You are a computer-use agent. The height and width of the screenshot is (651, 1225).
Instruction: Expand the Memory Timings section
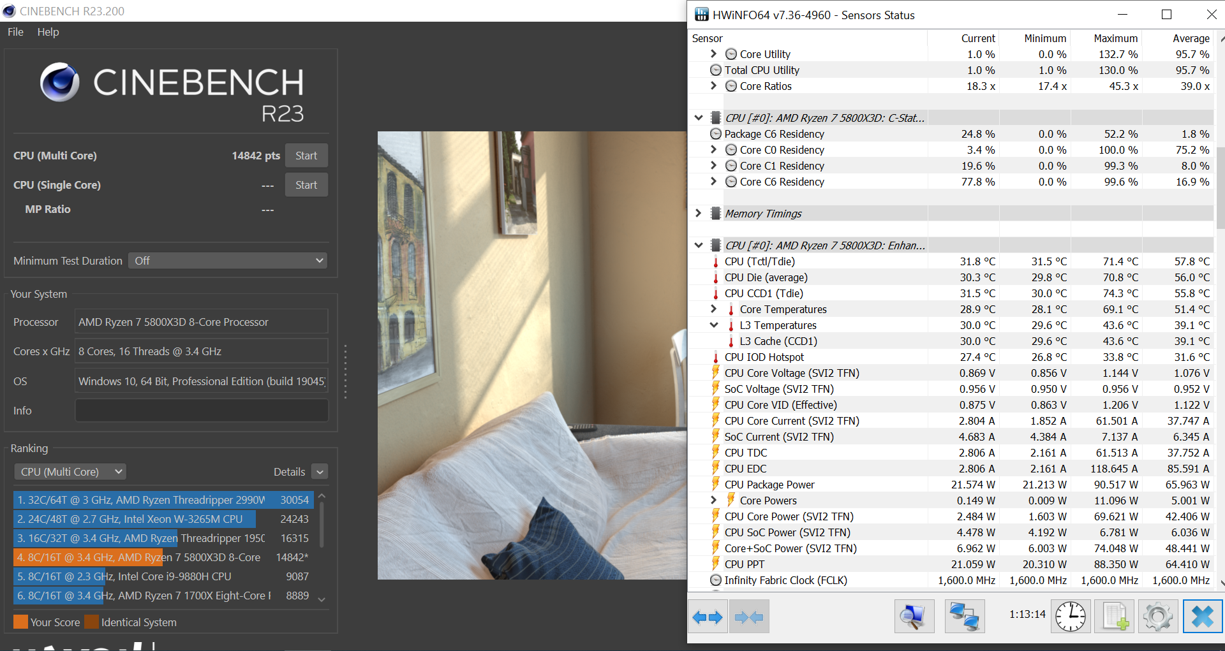coord(699,213)
